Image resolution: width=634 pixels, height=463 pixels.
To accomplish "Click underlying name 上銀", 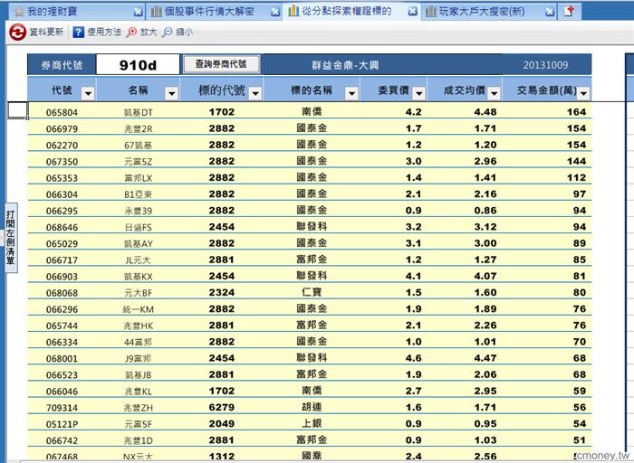I will coord(312,423).
